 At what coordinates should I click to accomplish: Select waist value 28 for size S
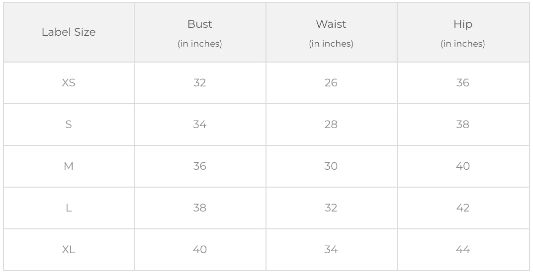[331, 125]
